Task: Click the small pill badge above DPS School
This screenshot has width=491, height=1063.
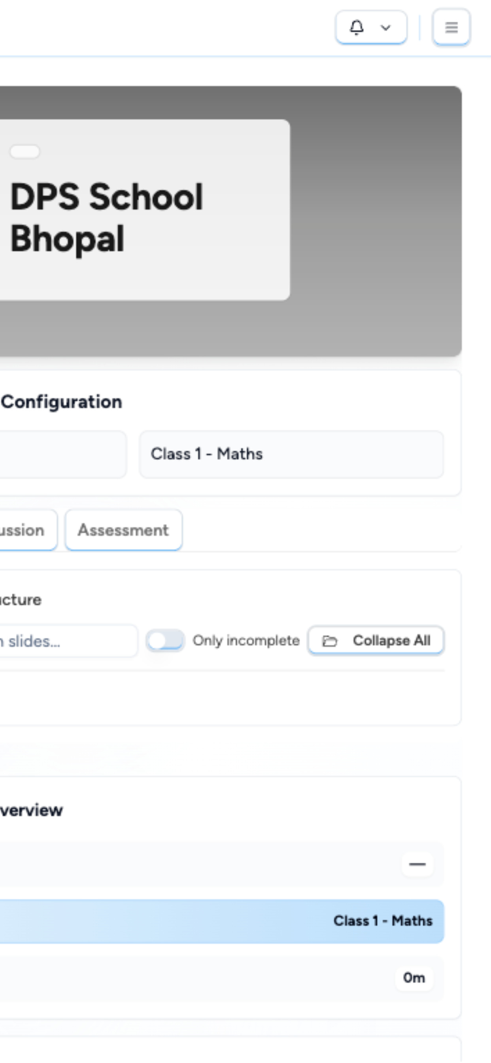Action: coord(25,151)
